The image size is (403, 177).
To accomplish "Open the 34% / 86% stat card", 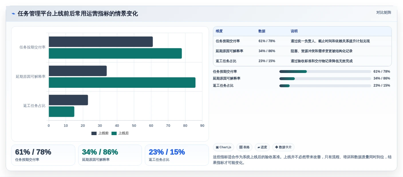I will (110, 155).
